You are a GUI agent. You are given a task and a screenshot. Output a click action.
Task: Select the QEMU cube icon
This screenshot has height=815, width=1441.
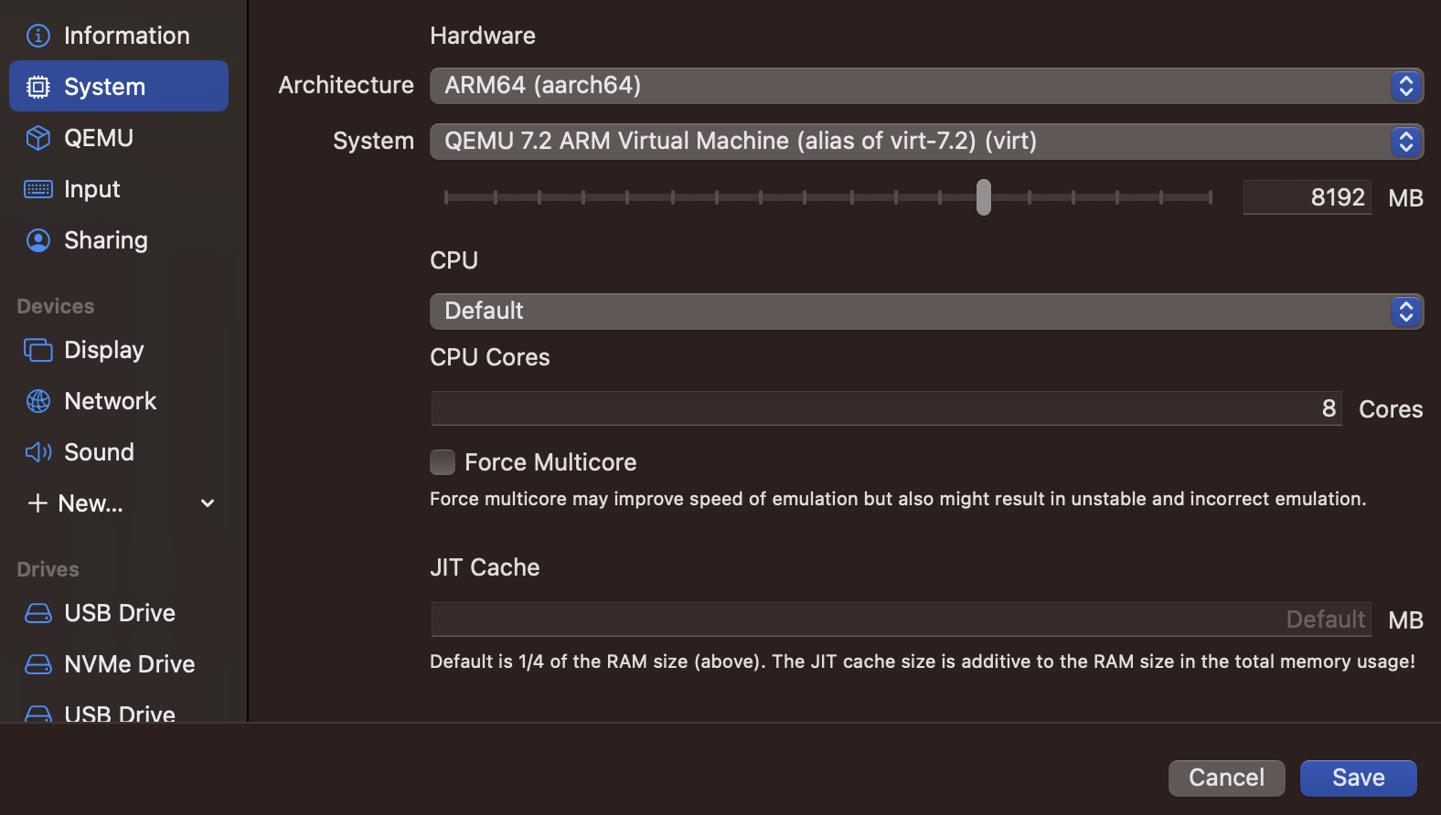[38, 138]
